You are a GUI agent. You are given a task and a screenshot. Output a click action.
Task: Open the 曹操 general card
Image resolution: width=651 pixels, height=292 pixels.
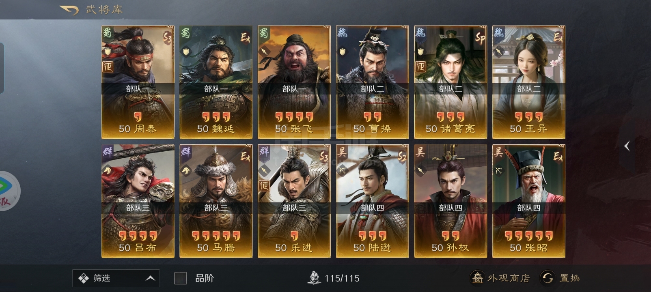pyautogui.click(x=373, y=82)
